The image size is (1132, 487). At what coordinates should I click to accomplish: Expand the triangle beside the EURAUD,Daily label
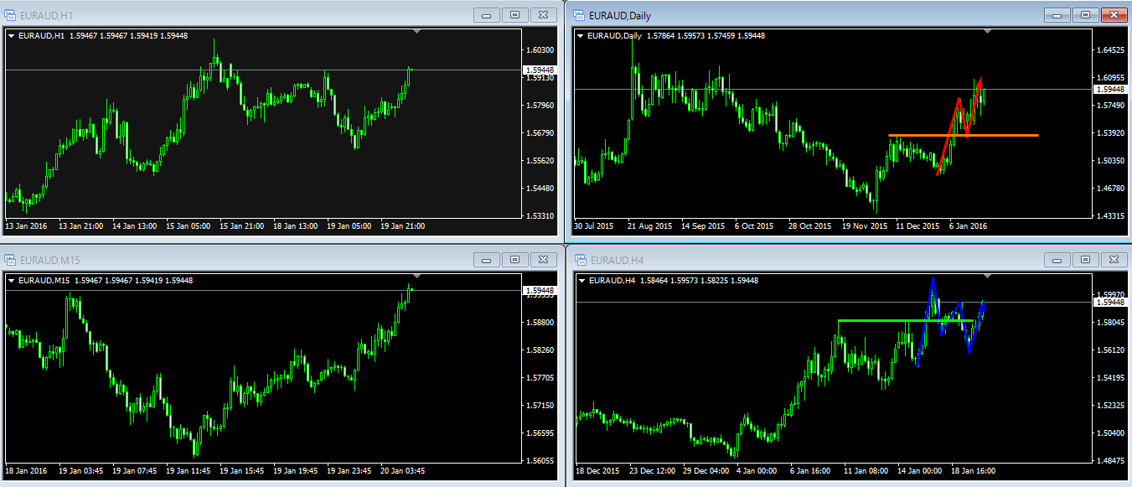[x=579, y=36]
